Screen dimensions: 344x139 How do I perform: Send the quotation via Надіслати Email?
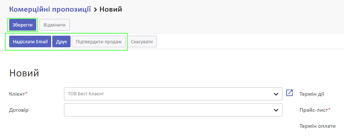30,41
